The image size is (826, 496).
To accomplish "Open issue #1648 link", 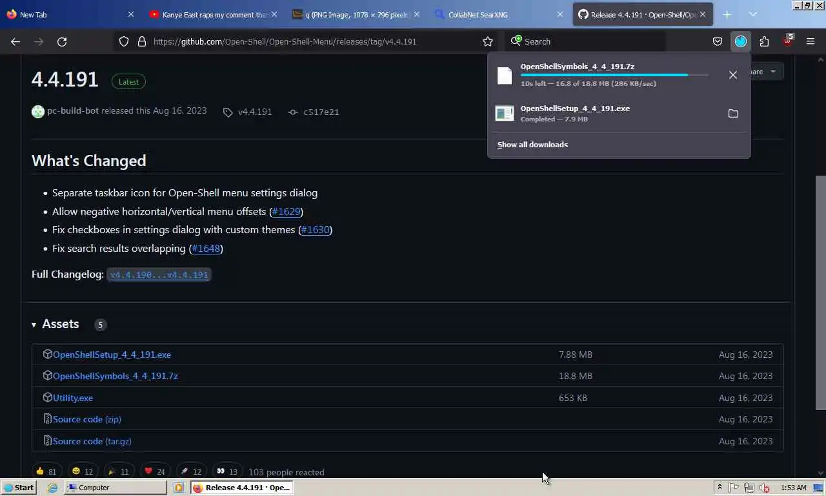I will click(x=206, y=248).
